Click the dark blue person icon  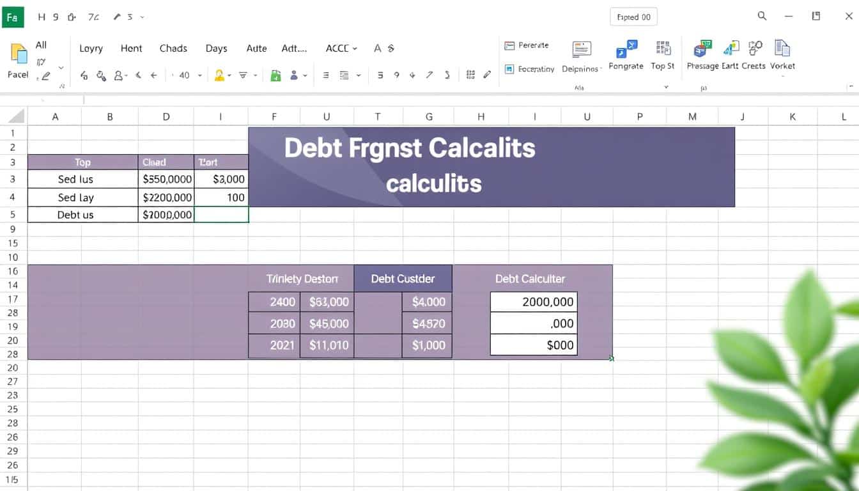294,75
